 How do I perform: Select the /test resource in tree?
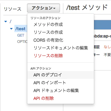tap(20, 29)
